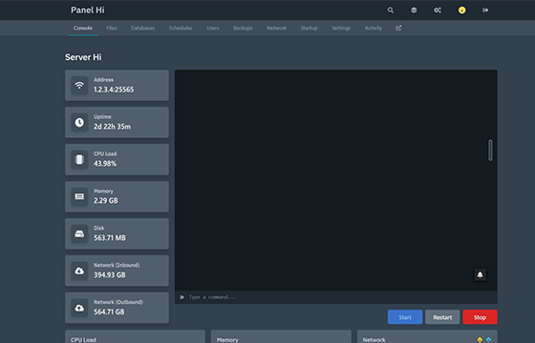Click the cloud download icon on Network (Inbound)
Screen dimensions: 535x343
point(79,271)
